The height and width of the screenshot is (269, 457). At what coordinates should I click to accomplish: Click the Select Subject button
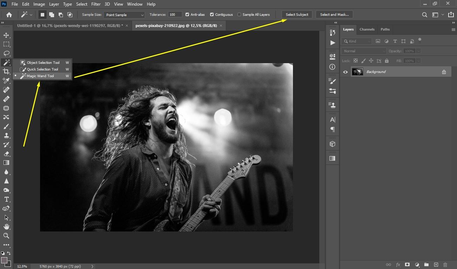(x=297, y=15)
